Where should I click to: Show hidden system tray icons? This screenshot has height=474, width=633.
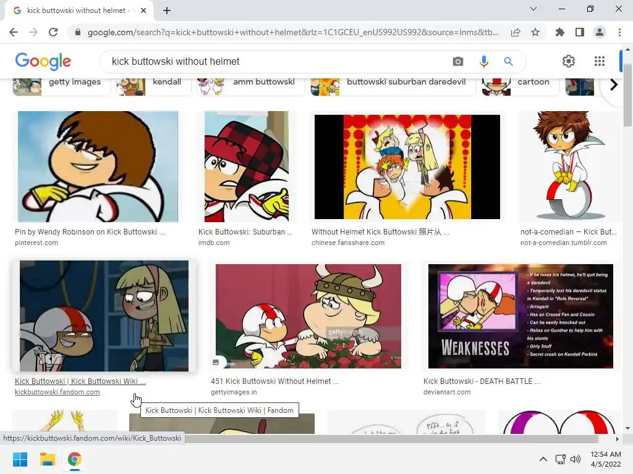pos(543,459)
